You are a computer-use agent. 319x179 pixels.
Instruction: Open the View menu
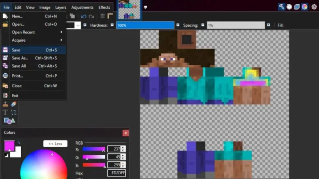[30, 7]
